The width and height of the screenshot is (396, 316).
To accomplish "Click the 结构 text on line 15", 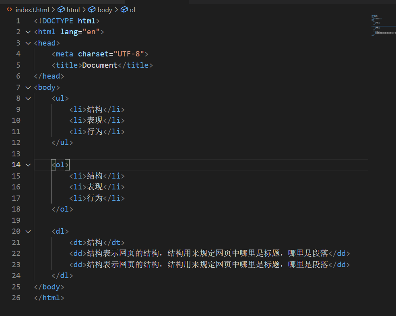I will (x=95, y=176).
